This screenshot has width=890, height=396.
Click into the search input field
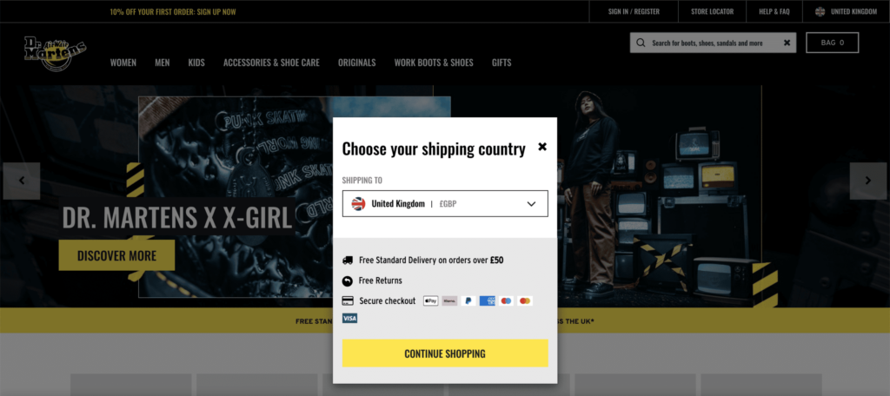[x=713, y=43]
